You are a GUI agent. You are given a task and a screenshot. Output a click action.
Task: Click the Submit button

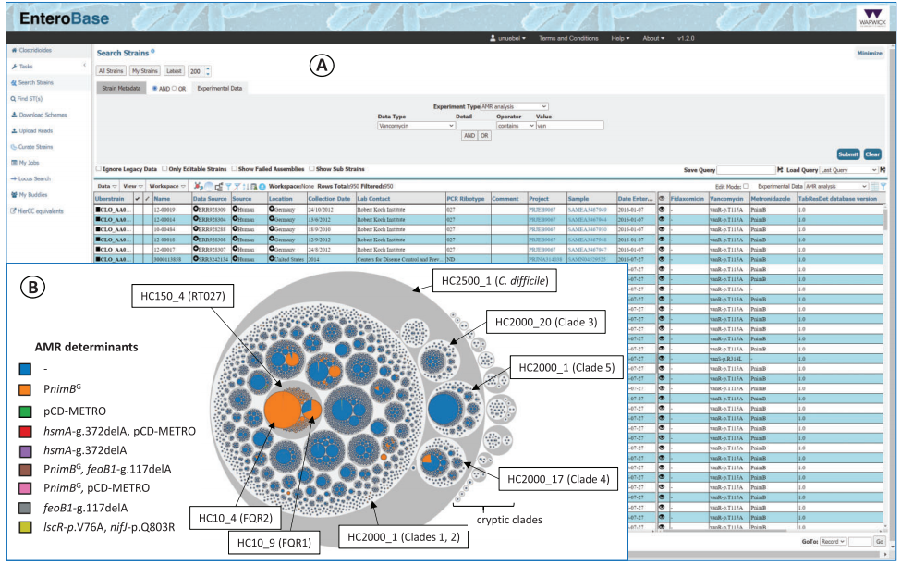click(x=848, y=154)
